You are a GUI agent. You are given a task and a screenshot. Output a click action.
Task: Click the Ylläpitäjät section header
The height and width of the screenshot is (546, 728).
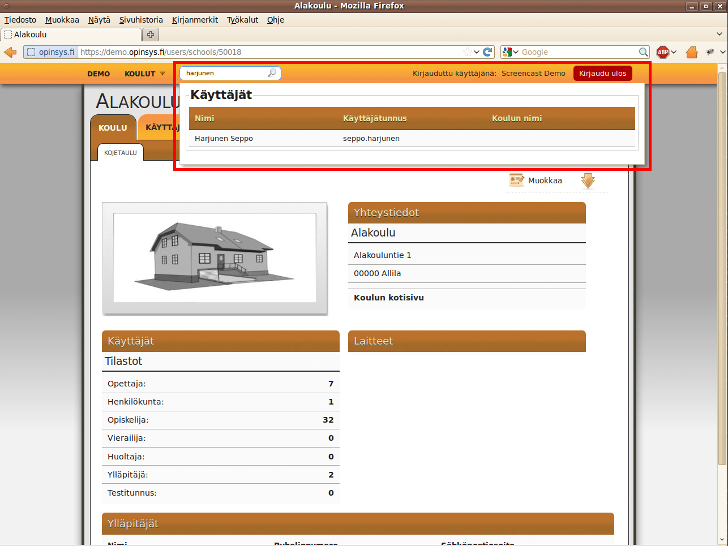(358, 524)
